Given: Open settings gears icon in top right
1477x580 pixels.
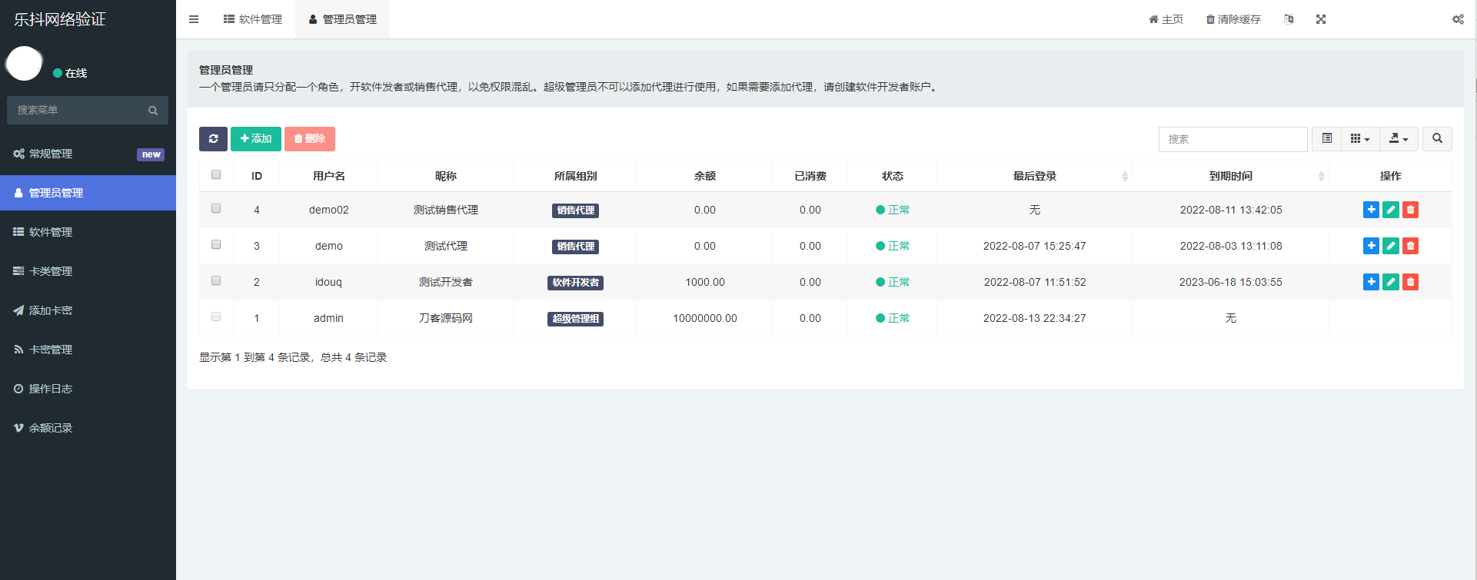Looking at the screenshot, I should [x=1458, y=19].
